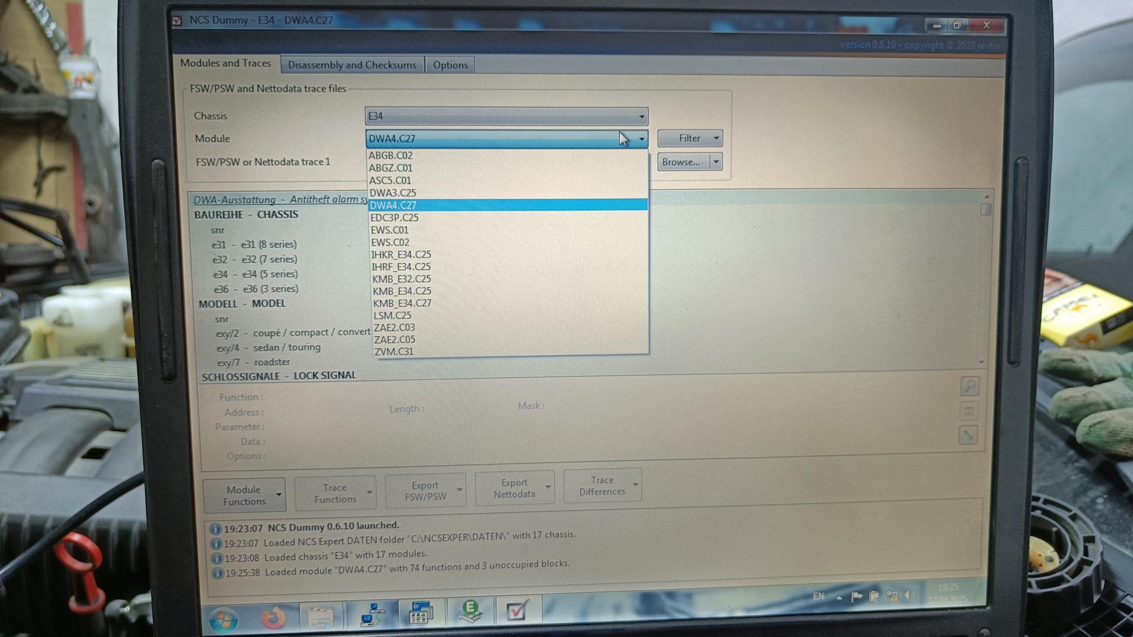The height and width of the screenshot is (637, 1133).
Task: Select ZVM.C31 module entry
Action: [x=510, y=352]
